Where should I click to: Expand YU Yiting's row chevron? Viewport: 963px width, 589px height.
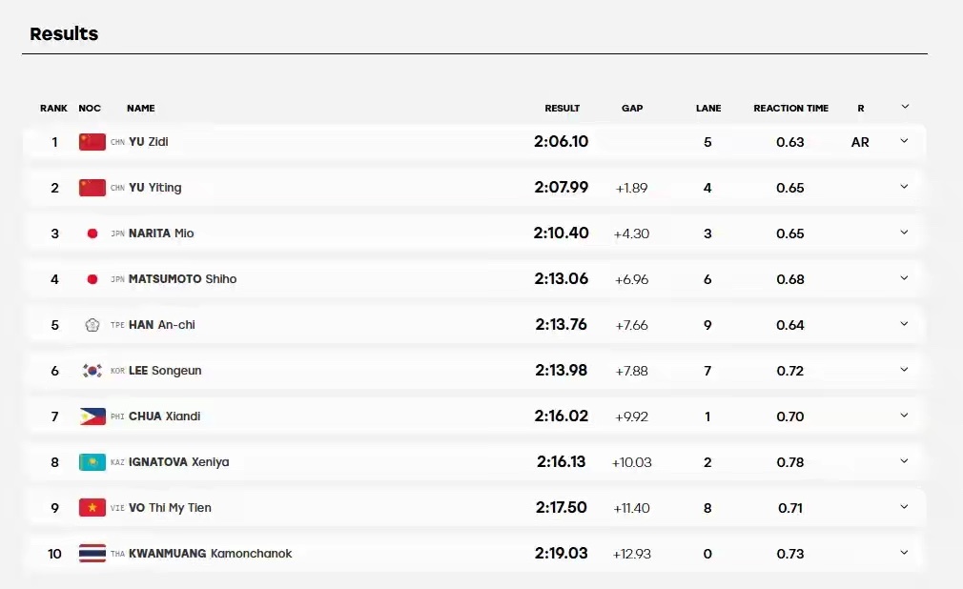point(904,187)
